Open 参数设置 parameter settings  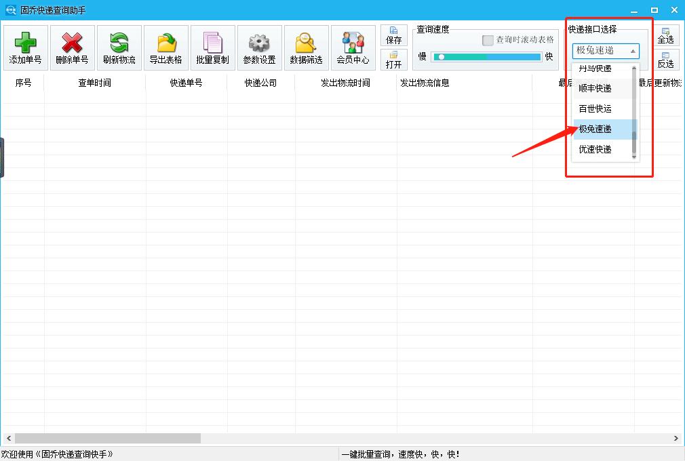pos(259,47)
